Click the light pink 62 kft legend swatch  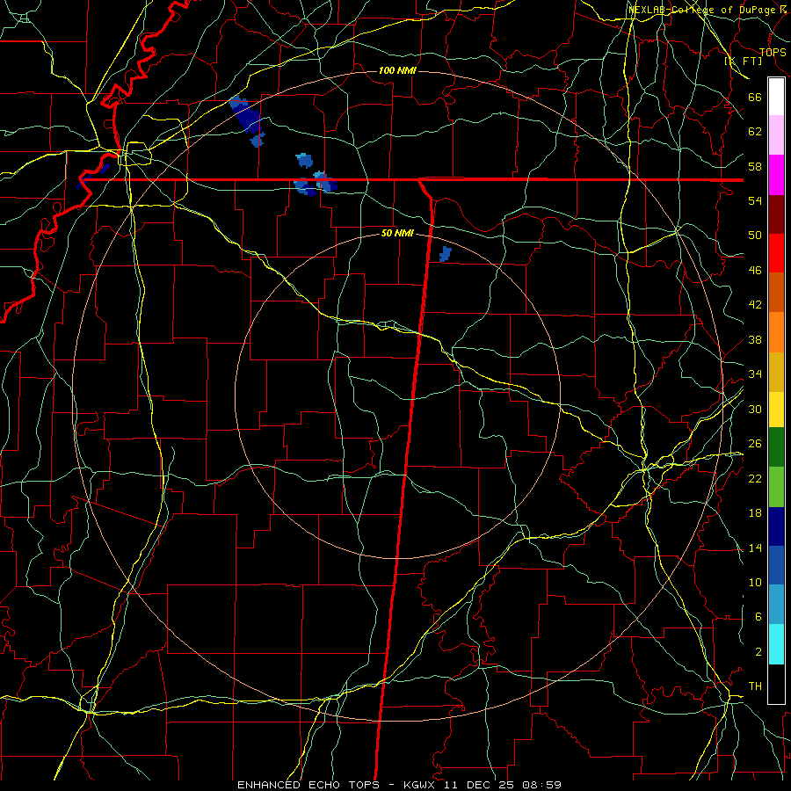tap(776, 134)
